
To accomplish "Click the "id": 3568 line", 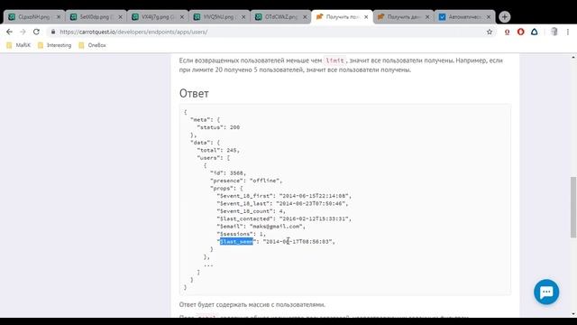I will 228,172.
